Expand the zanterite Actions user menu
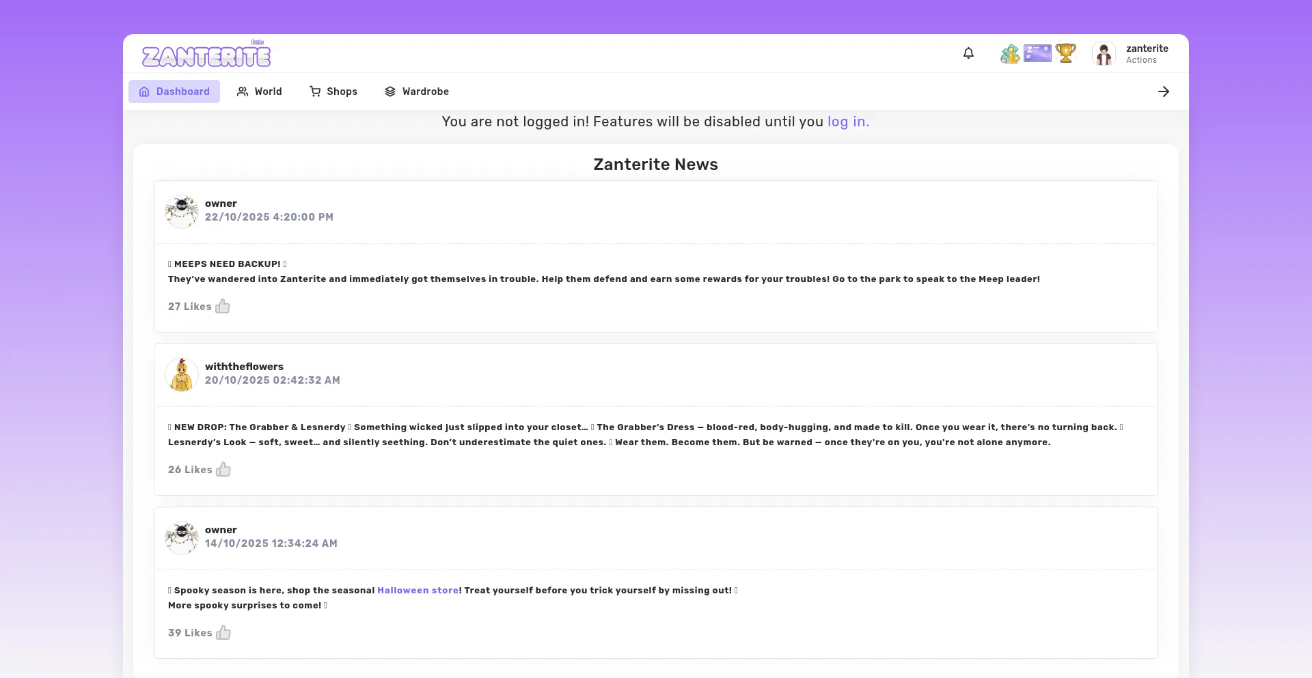The height and width of the screenshot is (678, 1312). click(x=1147, y=54)
